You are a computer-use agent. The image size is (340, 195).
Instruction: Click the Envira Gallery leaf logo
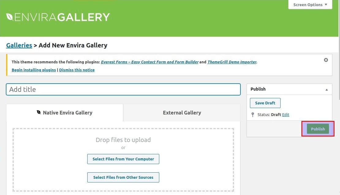click(10, 17)
